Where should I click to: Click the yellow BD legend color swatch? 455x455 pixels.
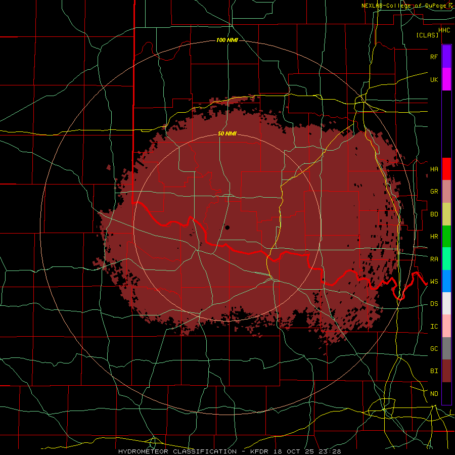click(x=446, y=214)
